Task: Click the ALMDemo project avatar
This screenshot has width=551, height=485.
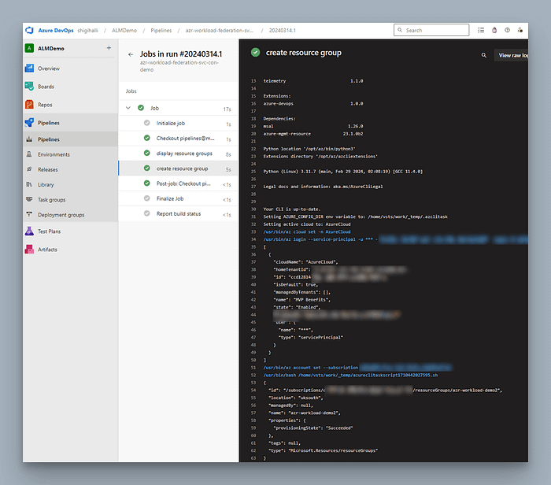Action: tap(30, 48)
